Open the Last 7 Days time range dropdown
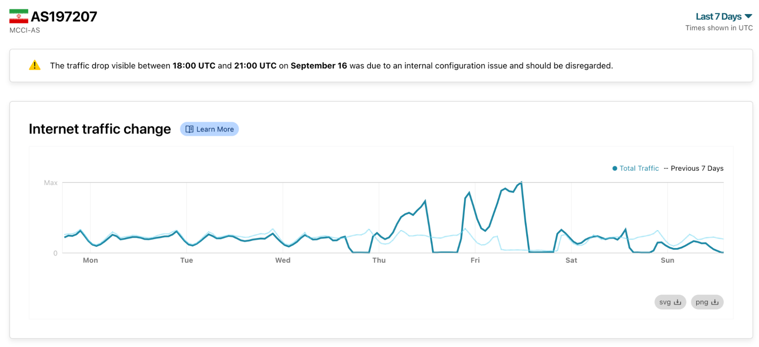Screen dimensions: 759x347 click(718, 17)
